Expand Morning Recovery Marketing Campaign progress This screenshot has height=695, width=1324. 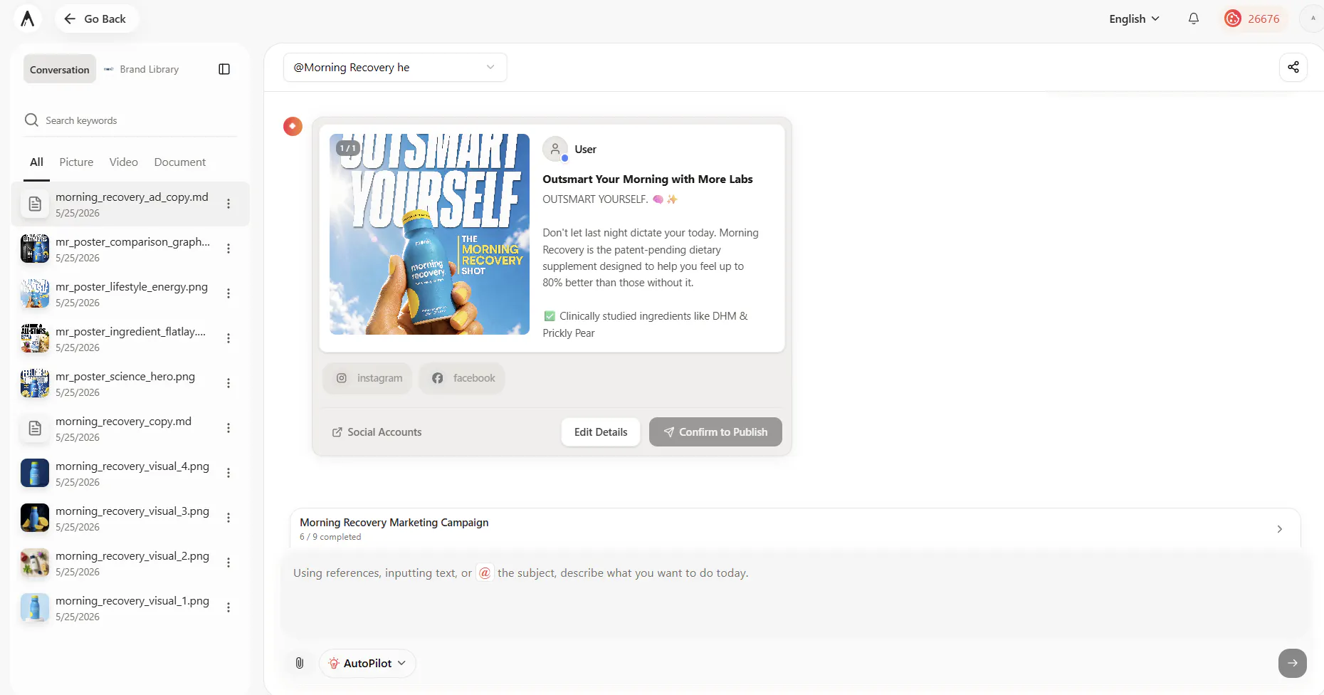pos(794,528)
